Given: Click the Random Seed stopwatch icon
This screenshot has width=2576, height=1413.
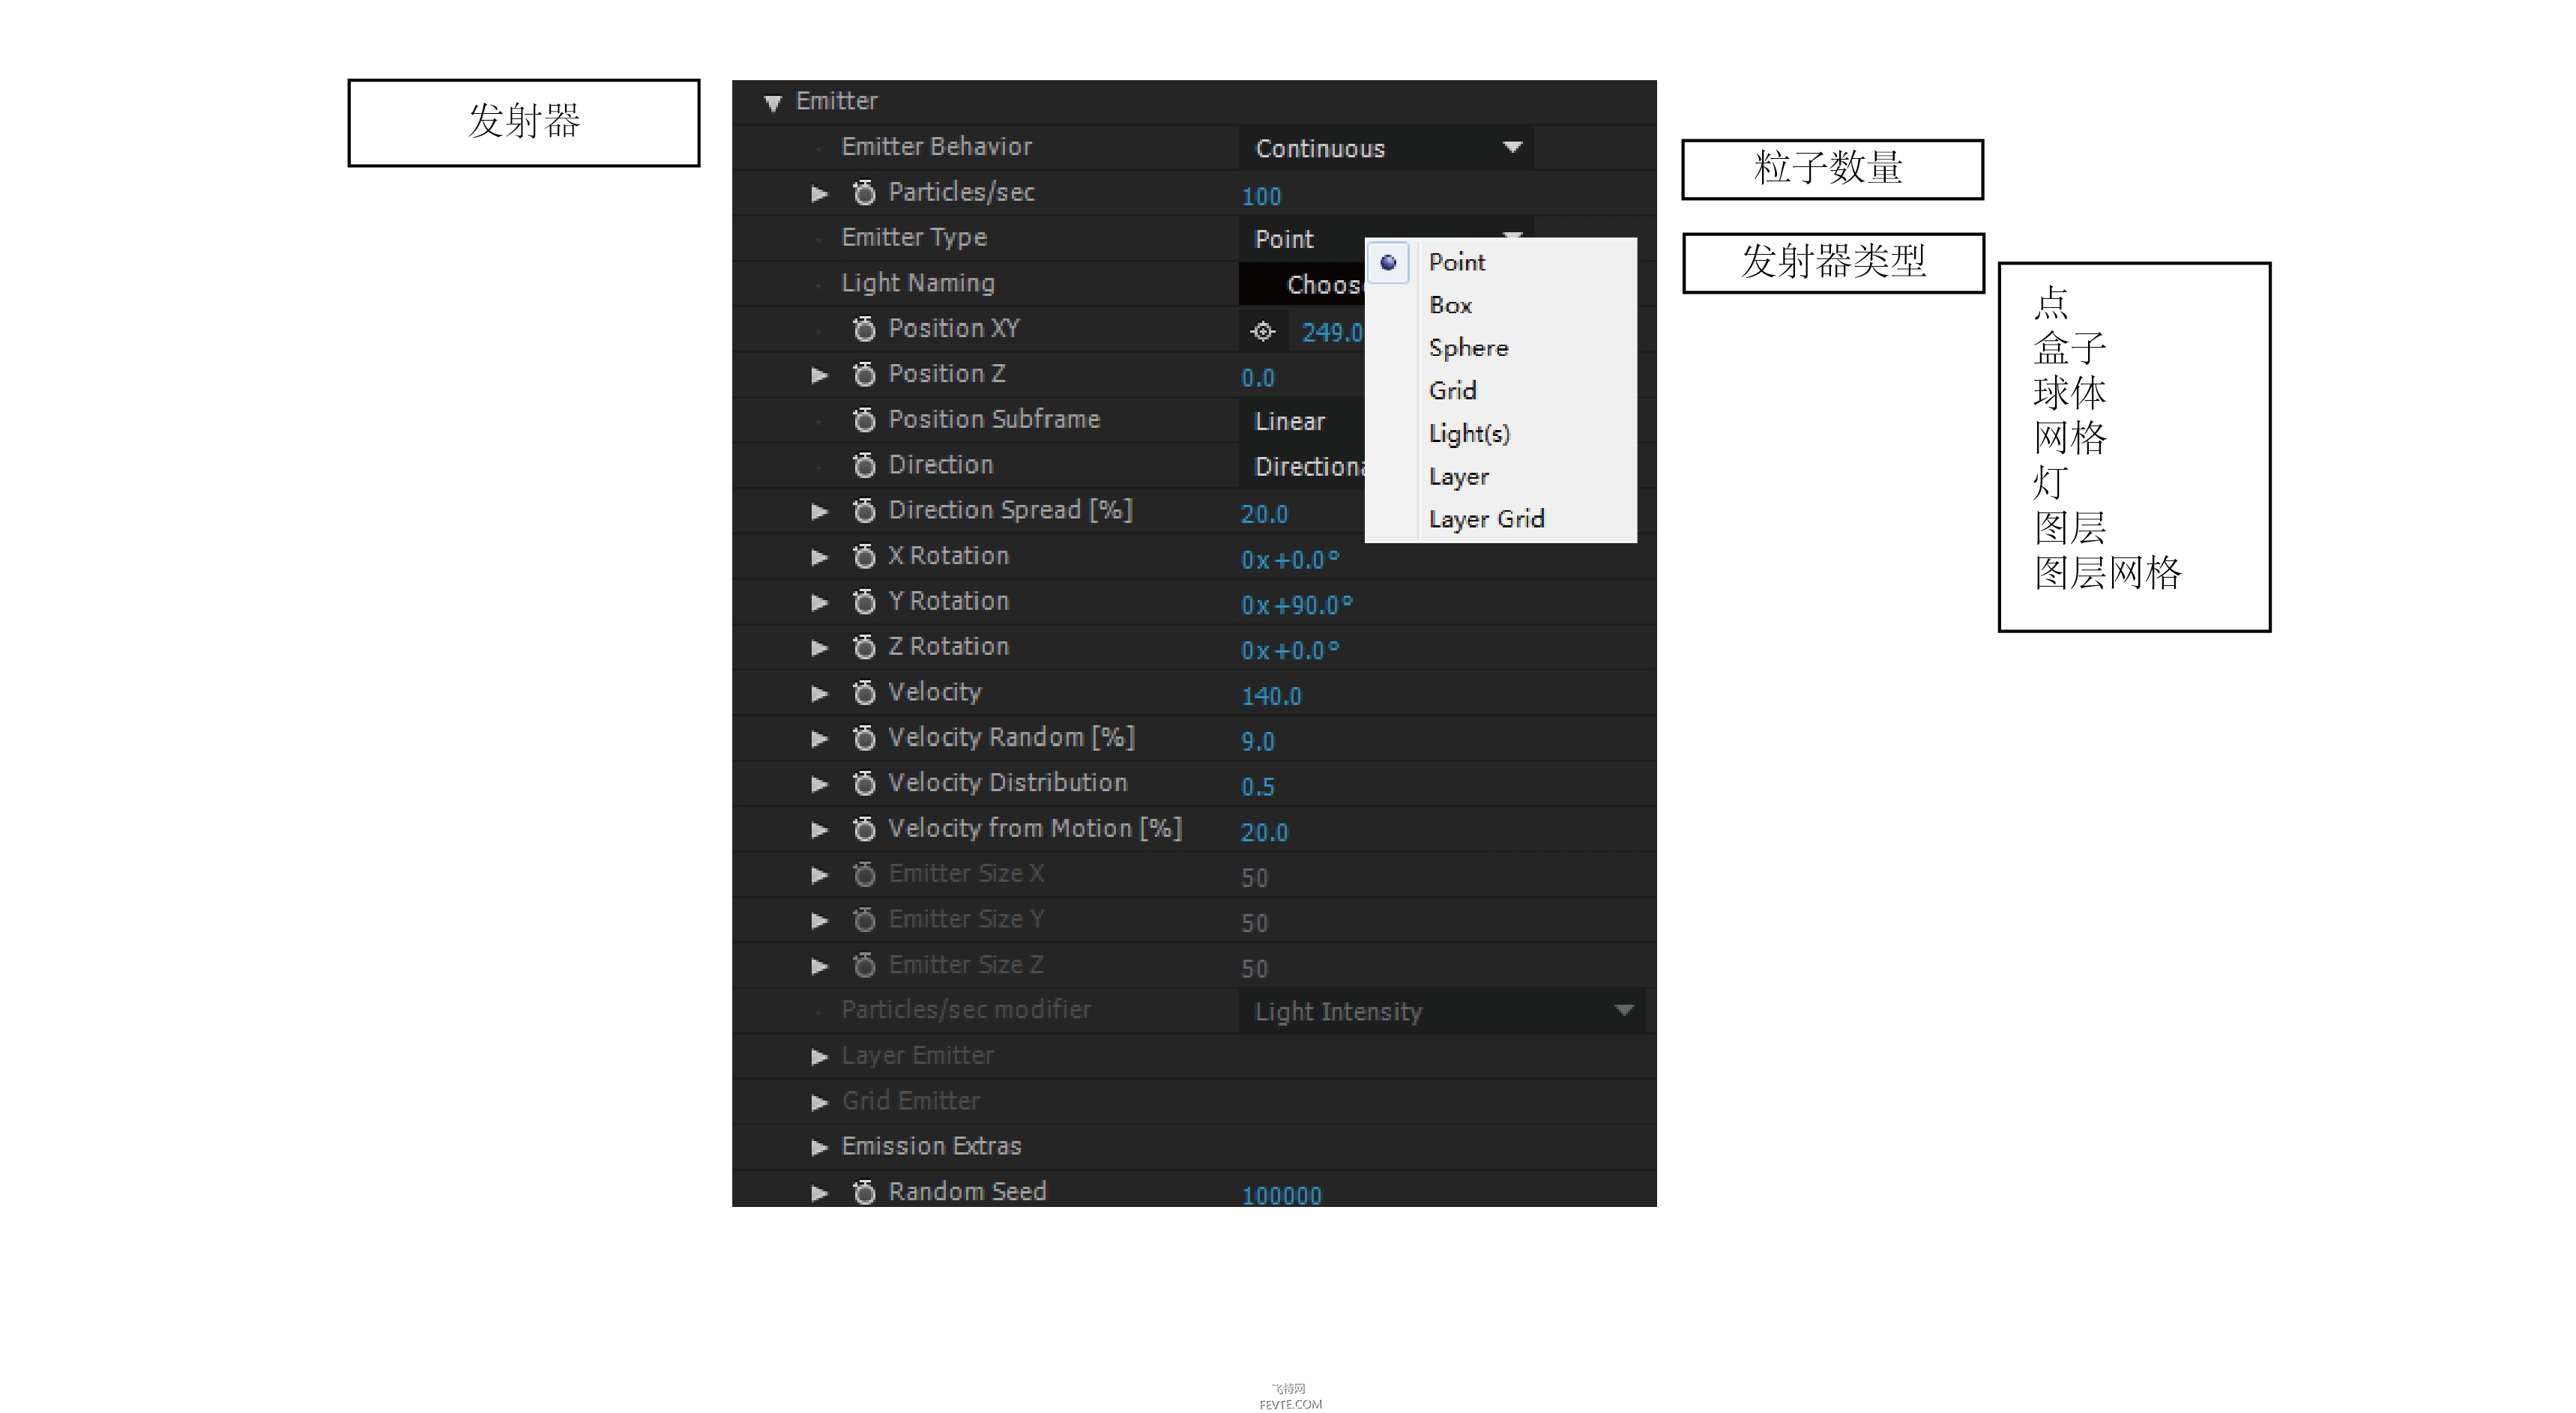Looking at the screenshot, I should click(x=864, y=1191).
